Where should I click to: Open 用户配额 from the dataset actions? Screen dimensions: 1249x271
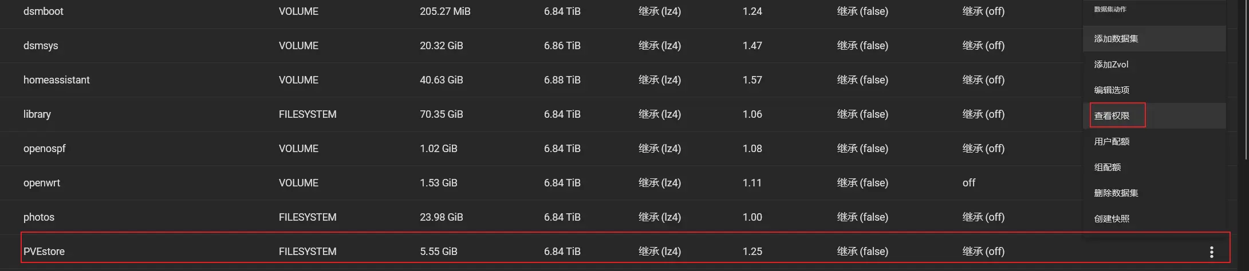click(x=1111, y=142)
